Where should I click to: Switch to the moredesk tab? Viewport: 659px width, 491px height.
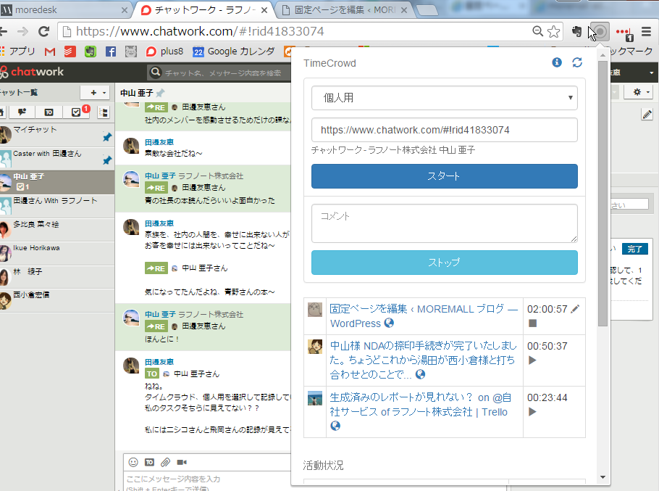point(63,9)
